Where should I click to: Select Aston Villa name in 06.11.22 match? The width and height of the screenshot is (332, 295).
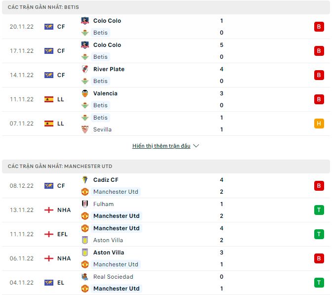108,253
